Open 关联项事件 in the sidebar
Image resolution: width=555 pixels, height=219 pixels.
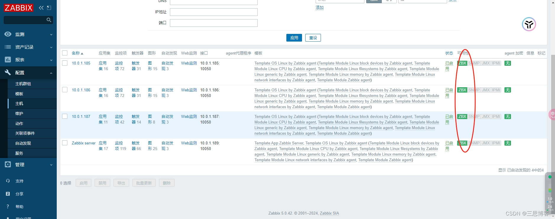tap(25, 133)
